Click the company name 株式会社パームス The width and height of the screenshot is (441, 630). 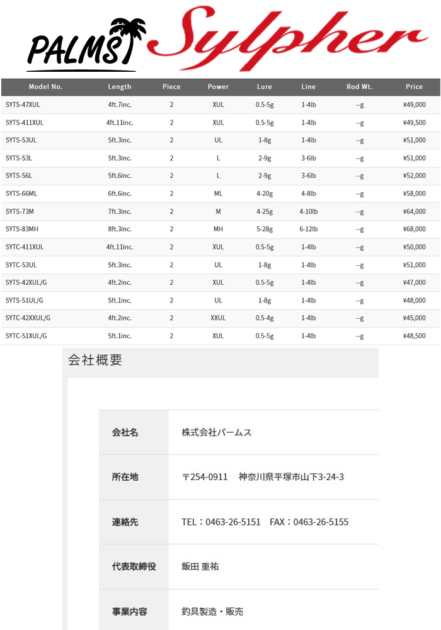click(x=217, y=433)
